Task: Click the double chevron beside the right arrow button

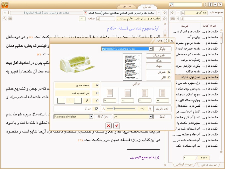Action: pos(159,13)
